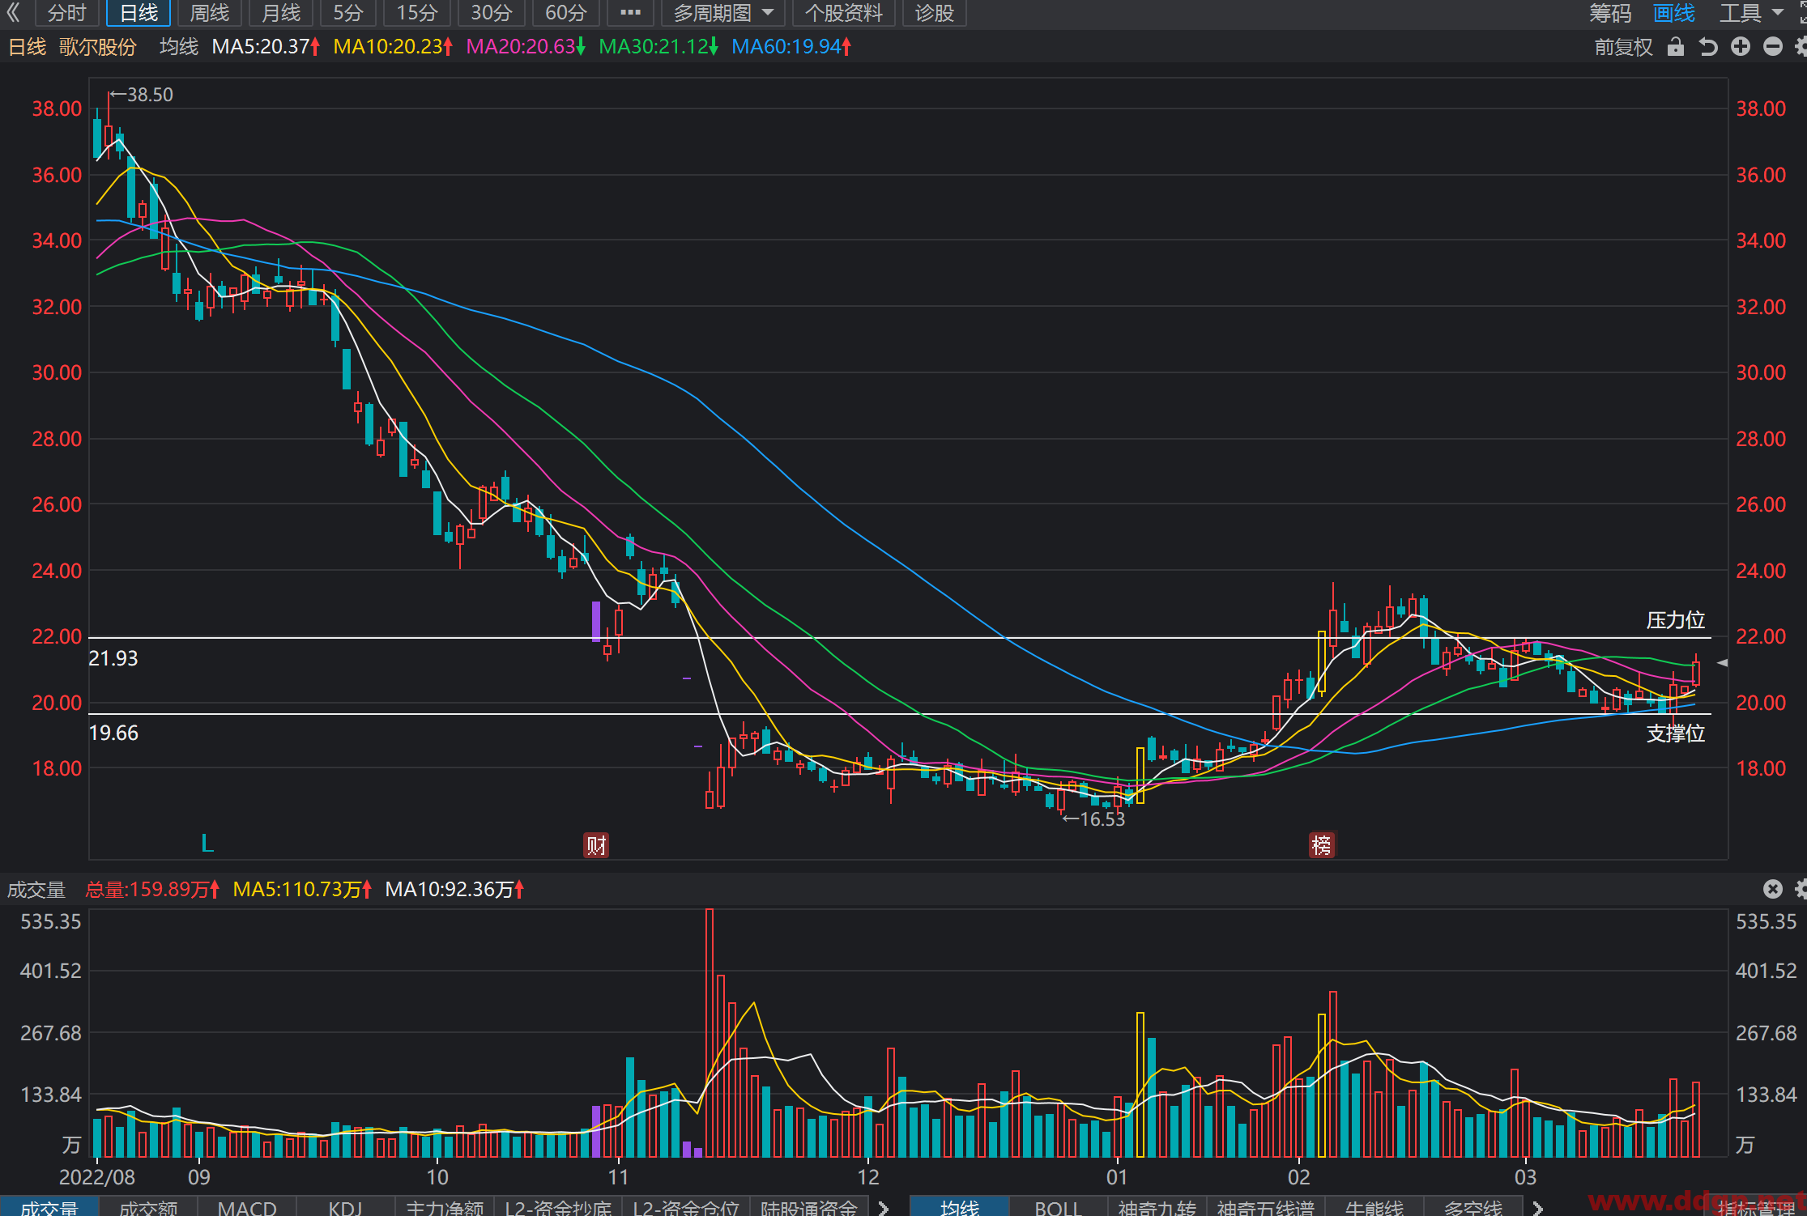Image resolution: width=1807 pixels, height=1216 pixels.
Task: Open 诊股 stock diagnosis
Action: [934, 13]
